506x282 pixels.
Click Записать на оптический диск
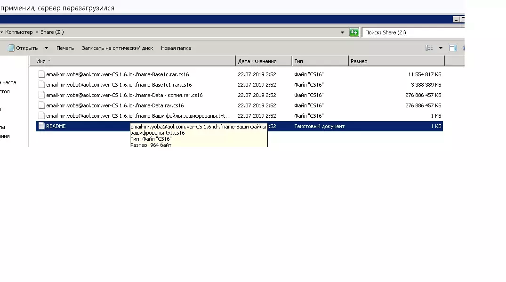(x=118, y=48)
